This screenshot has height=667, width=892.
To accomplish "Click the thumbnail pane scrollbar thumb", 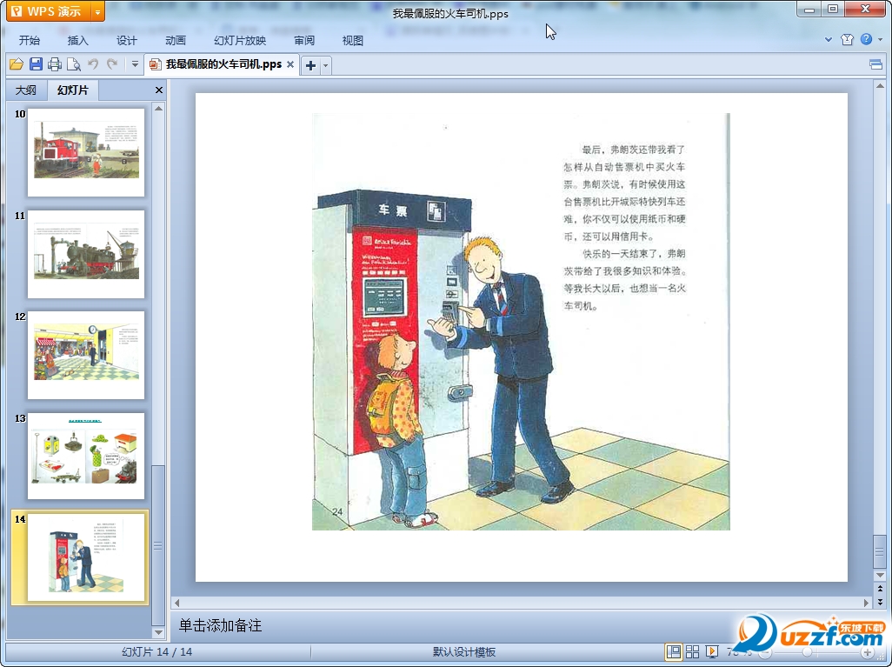I will (x=159, y=545).
